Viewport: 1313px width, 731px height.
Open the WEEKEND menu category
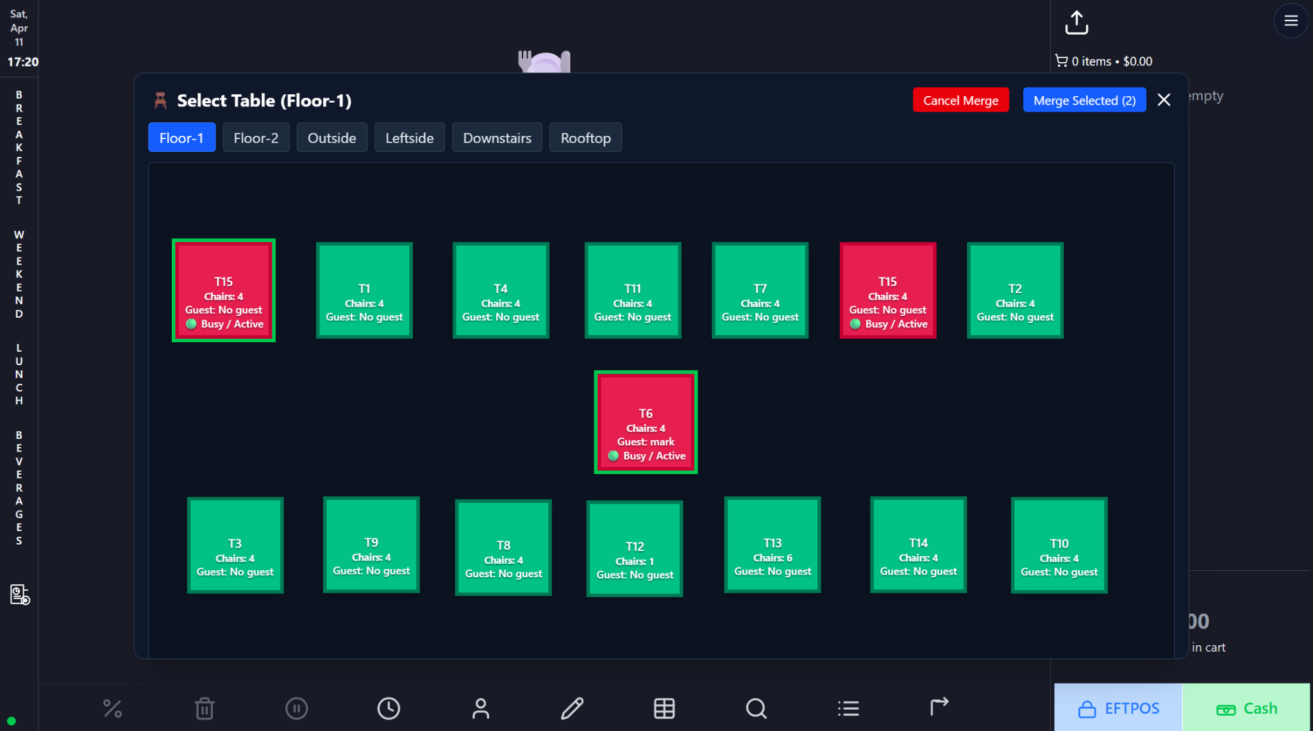tap(19, 274)
